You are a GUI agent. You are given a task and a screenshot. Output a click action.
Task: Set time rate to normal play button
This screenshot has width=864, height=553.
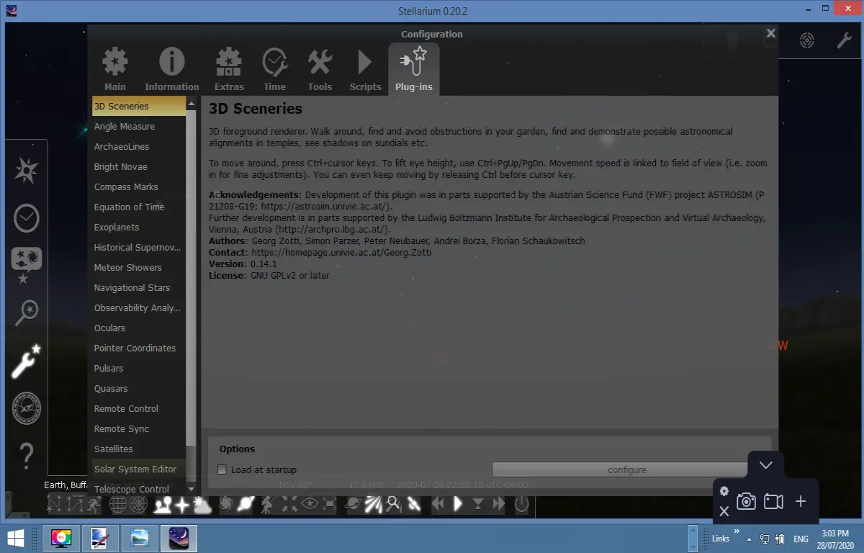point(458,505)
